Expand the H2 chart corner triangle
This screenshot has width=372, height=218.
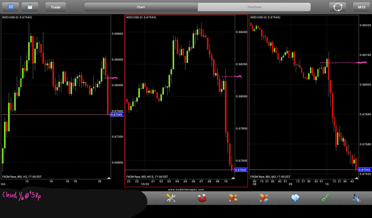(108, 178)
